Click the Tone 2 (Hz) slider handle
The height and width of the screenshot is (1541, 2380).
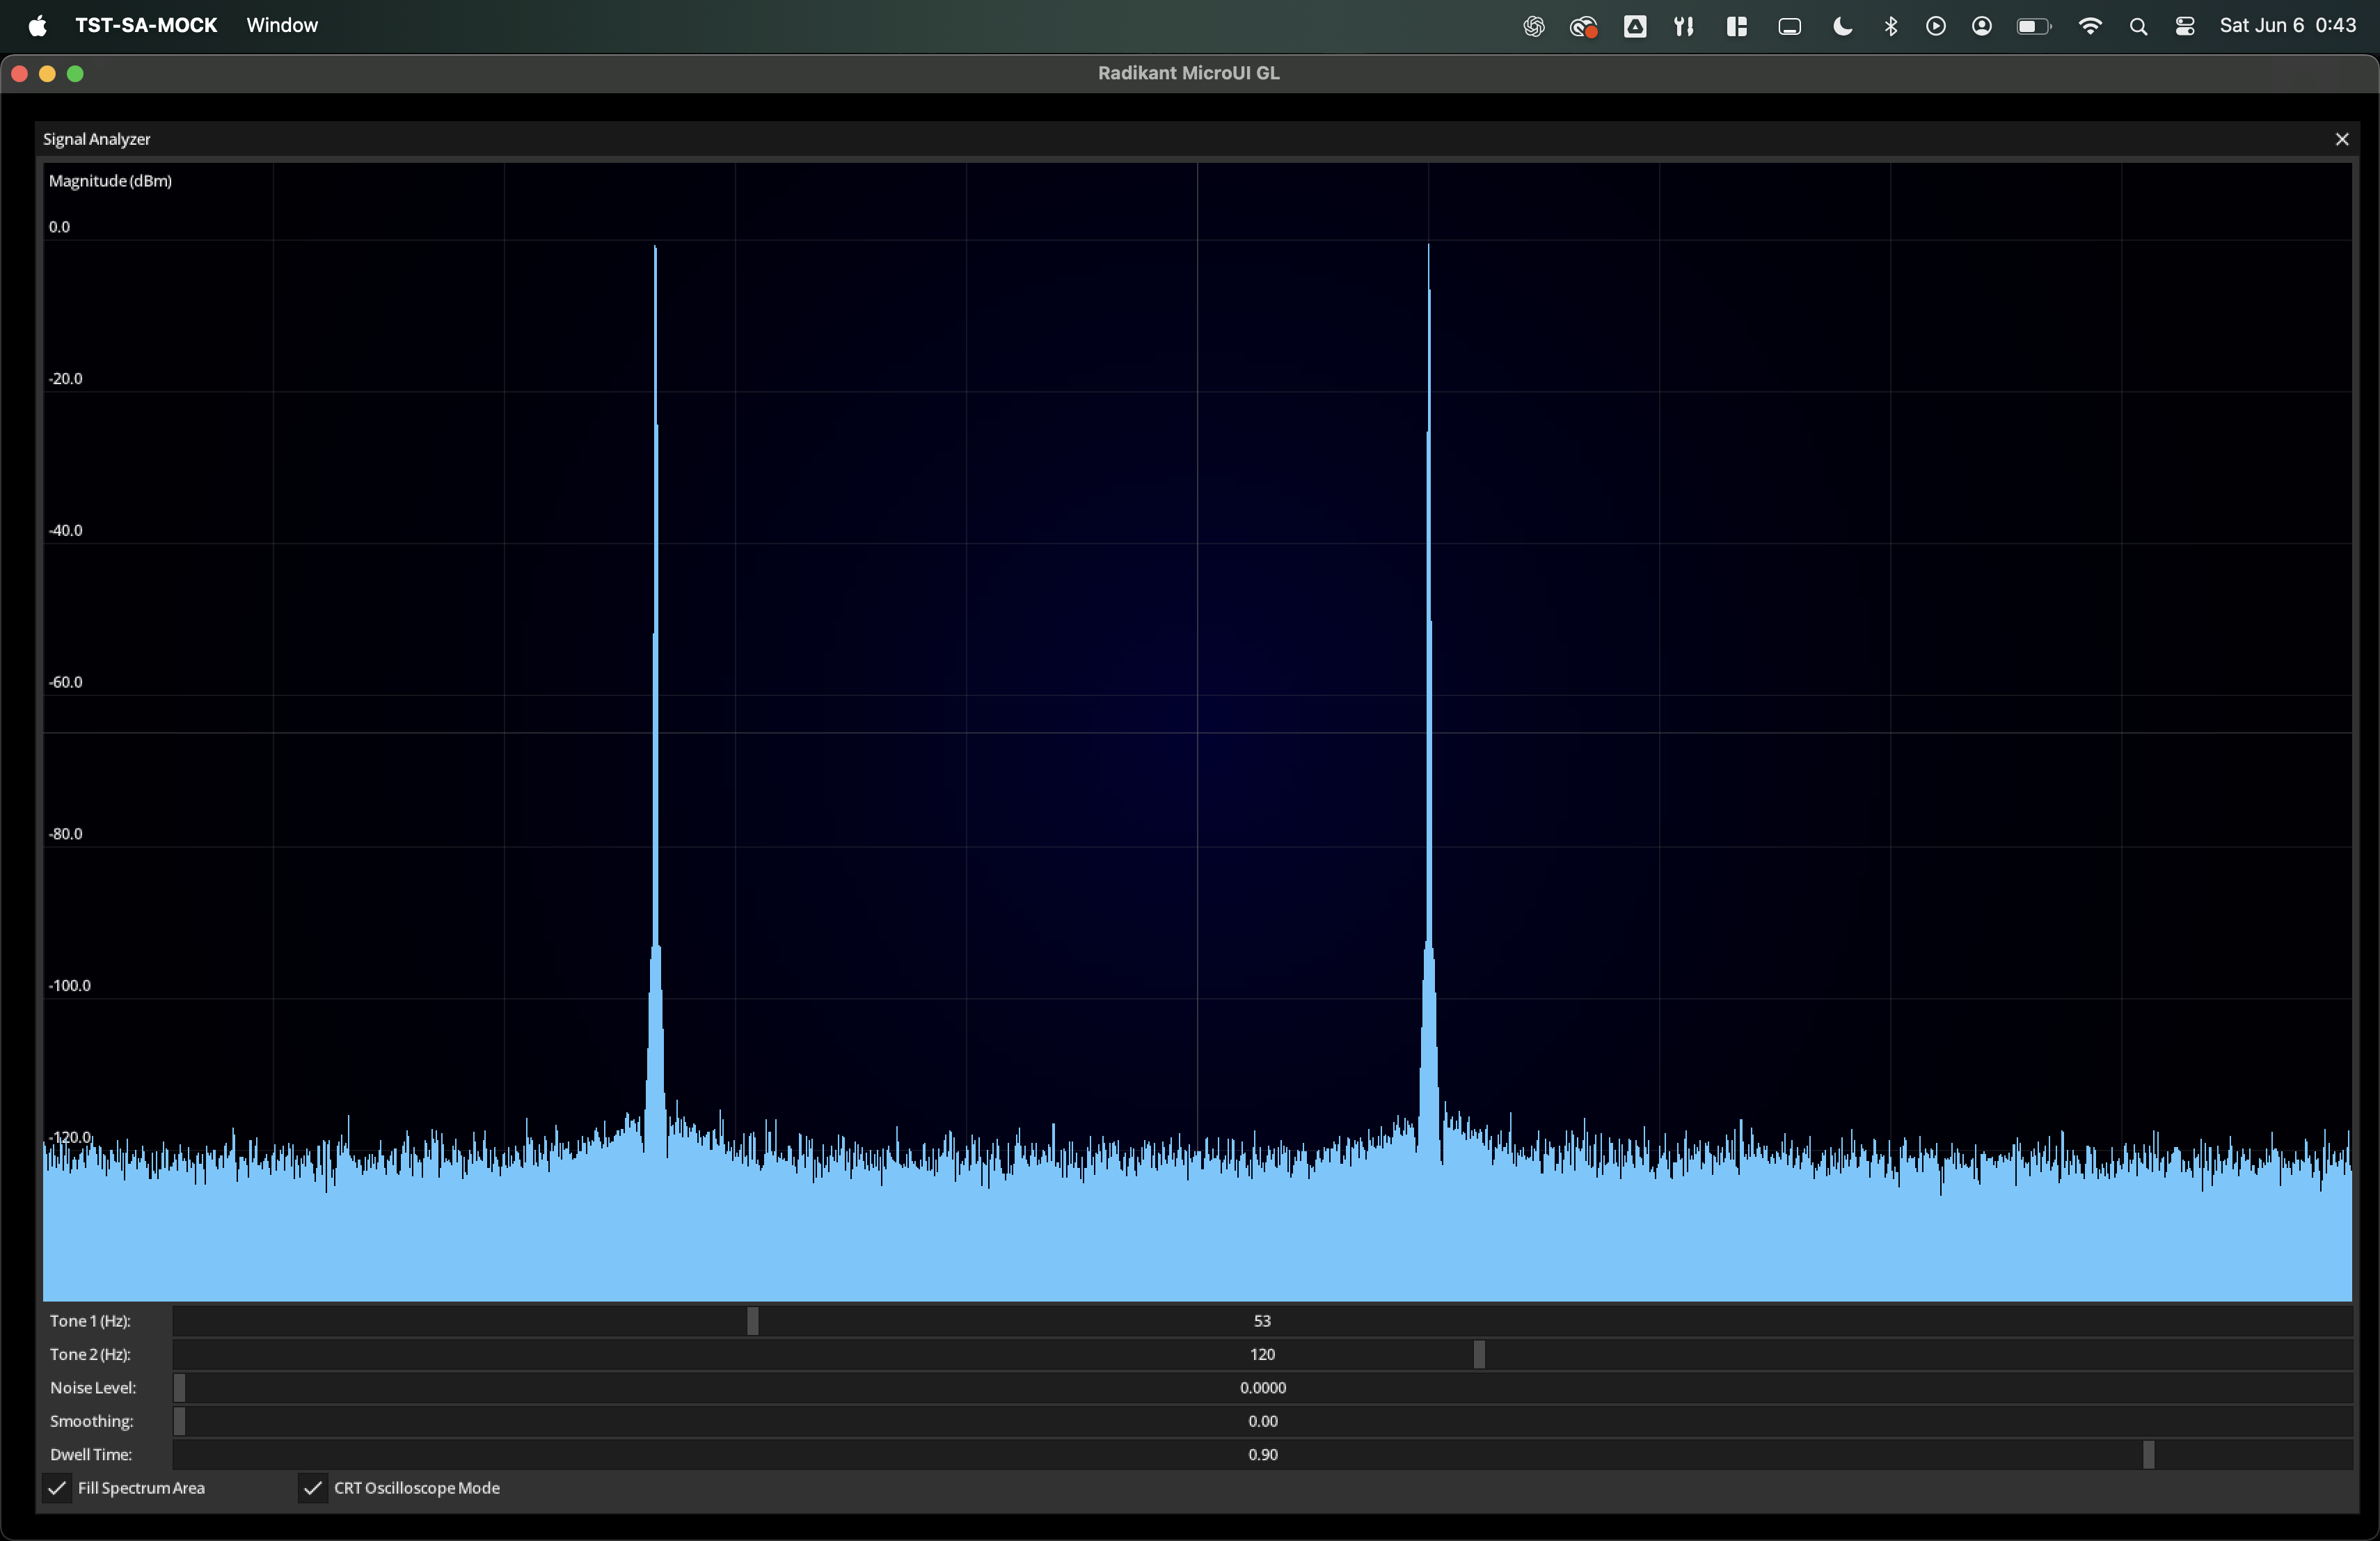pyautogui.click(x=1479, y=1354)
